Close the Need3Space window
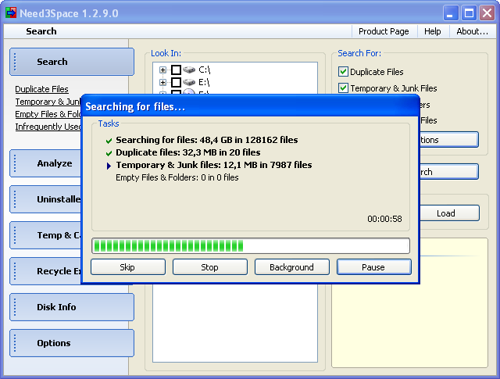The width and height of the screenshot is (500, 379). [487, 13]
